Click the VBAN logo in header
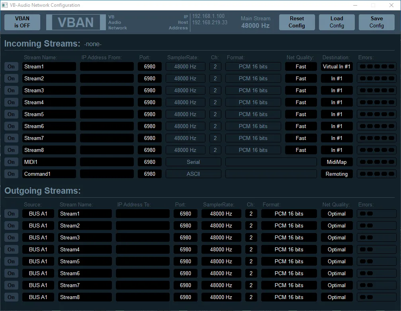Image resolution: width=401 pixels, height=311 pixels. pyautogui.click(x=76, y=22)
